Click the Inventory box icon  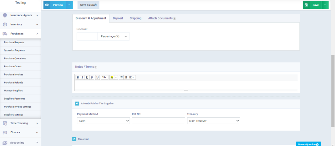[x=5, y=25]
